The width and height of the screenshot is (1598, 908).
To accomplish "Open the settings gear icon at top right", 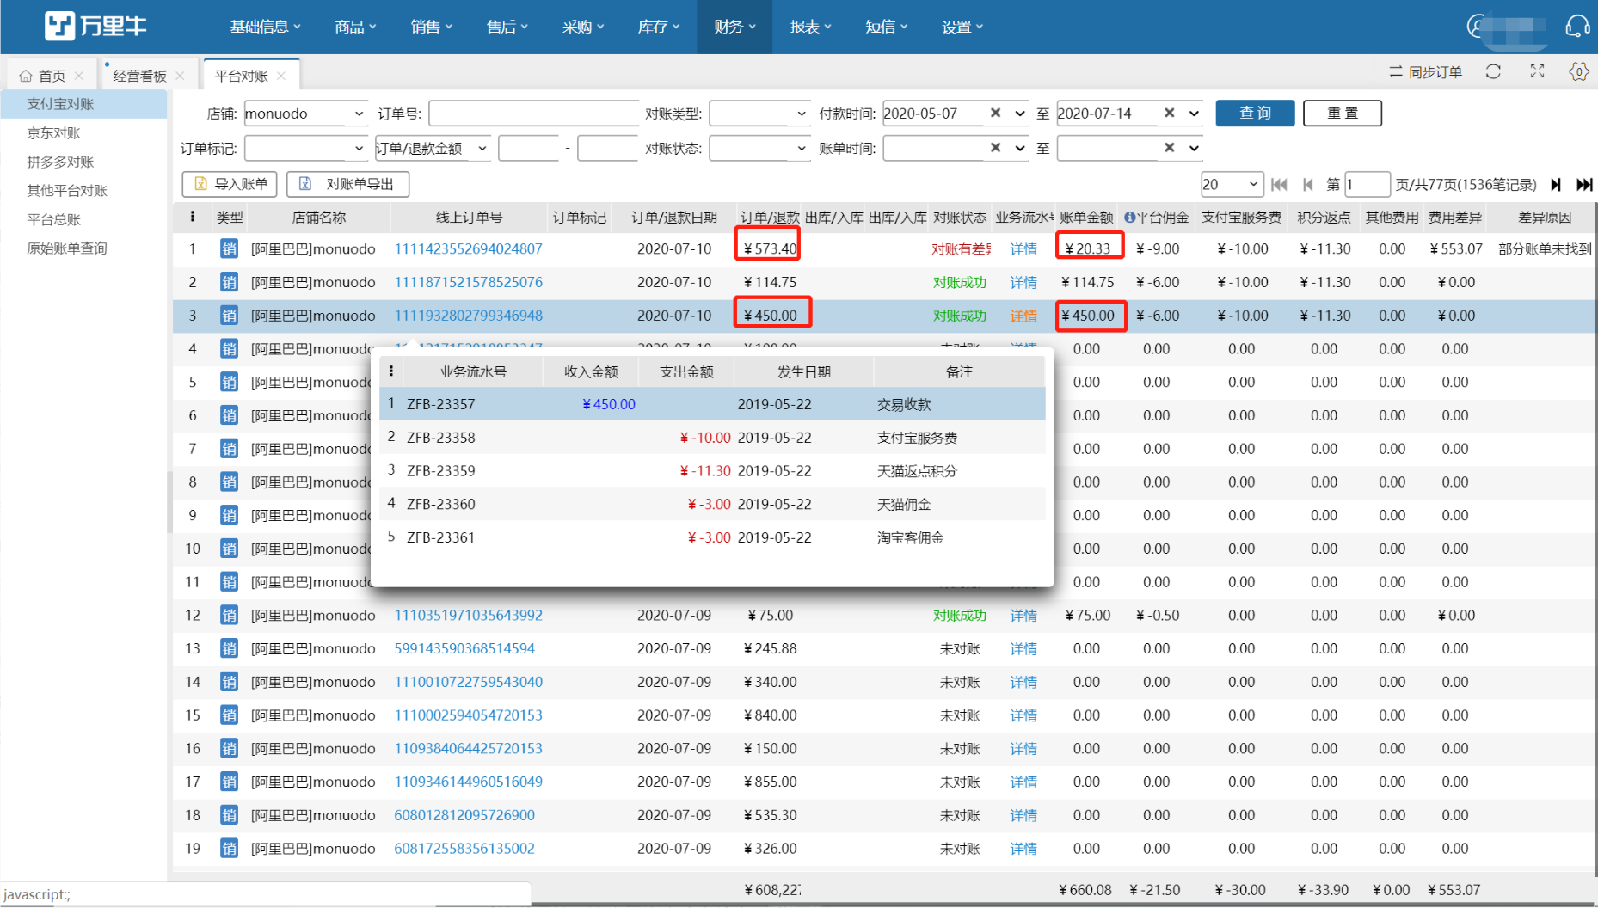I will (1578, 72).
